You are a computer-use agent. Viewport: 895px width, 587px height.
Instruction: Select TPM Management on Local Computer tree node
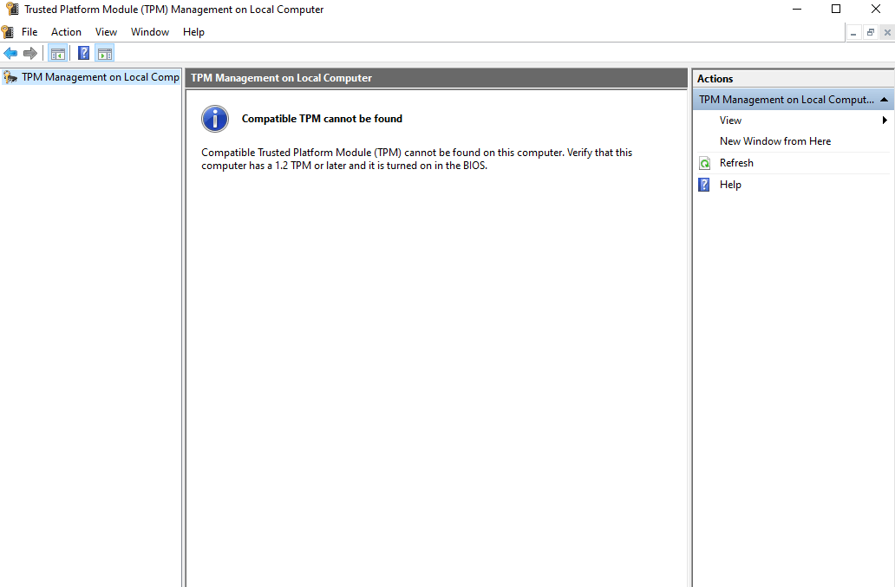(100, 77)
